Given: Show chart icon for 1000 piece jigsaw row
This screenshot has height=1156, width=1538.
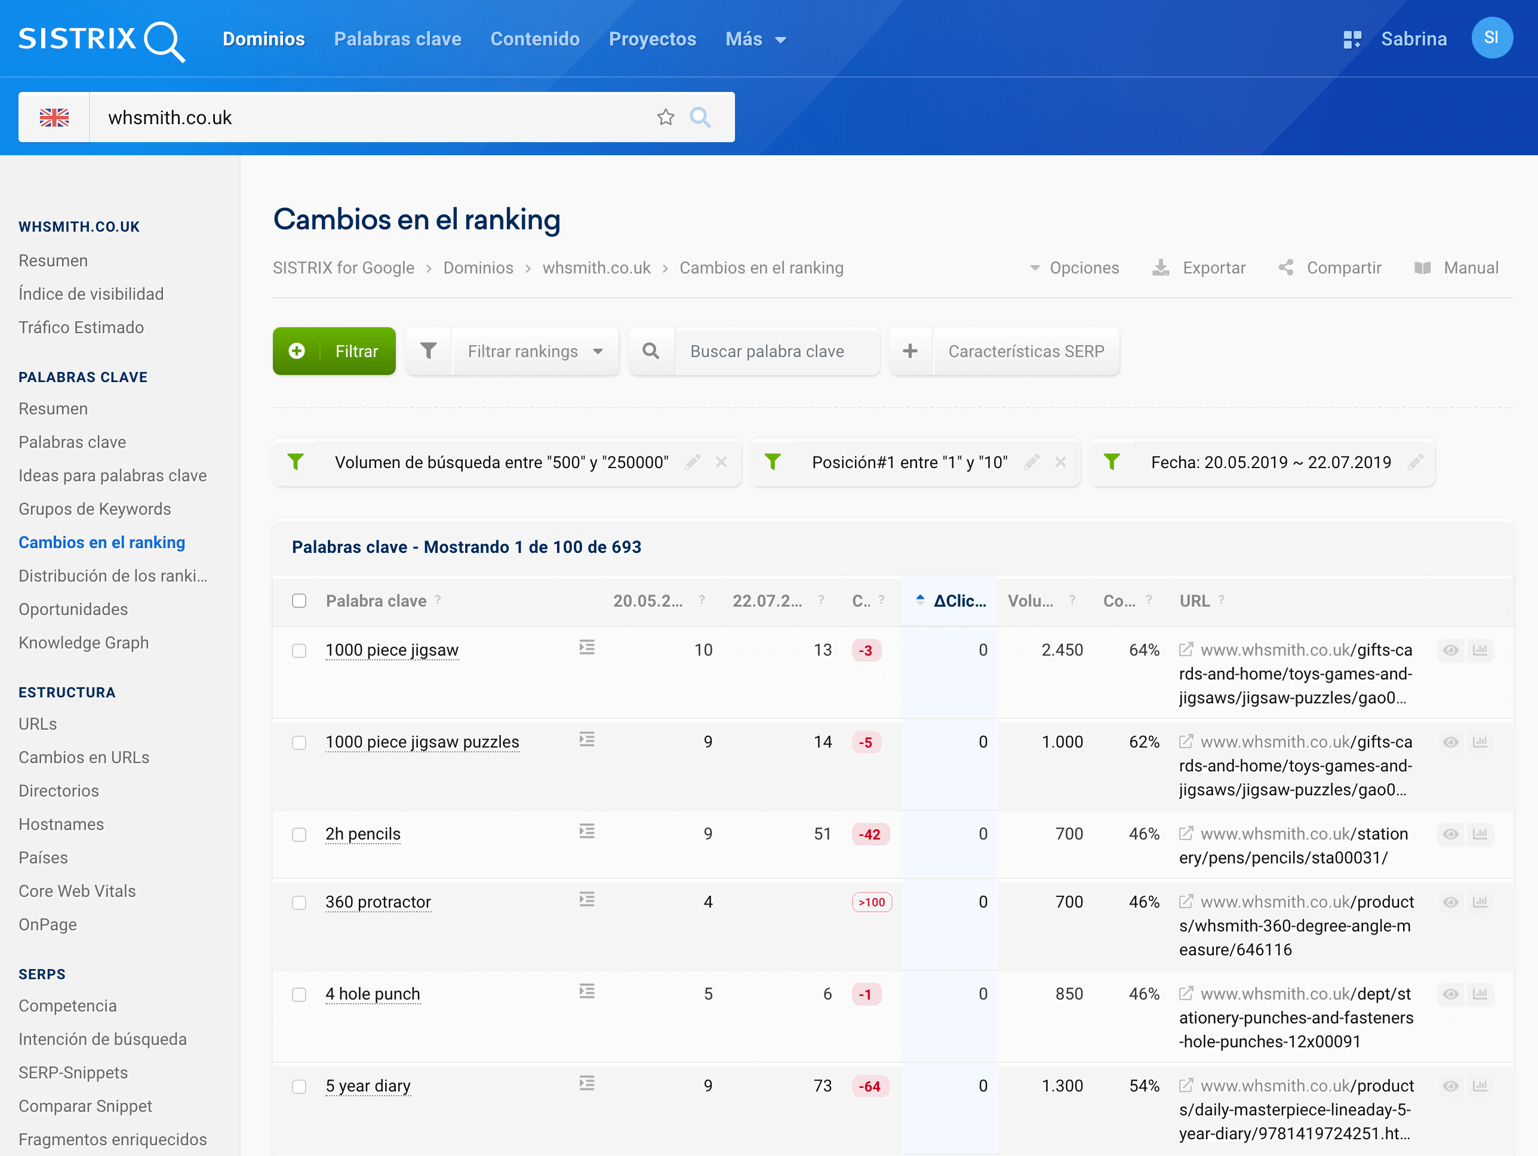Looking at the screenshot, I should 1479,650.
